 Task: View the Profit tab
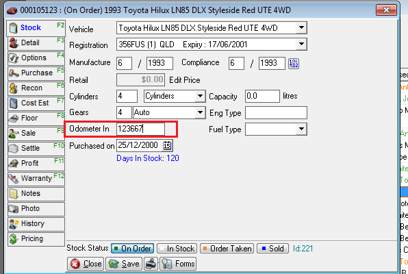[x=36, y=164]
